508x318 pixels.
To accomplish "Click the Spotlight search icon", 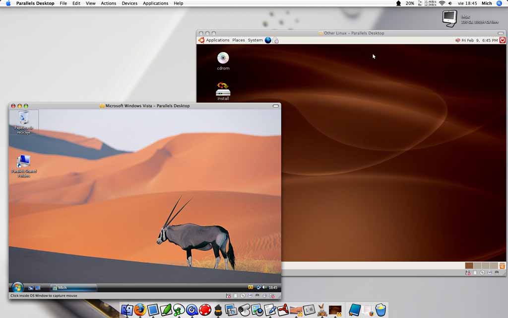I will [x=499, y=3].
